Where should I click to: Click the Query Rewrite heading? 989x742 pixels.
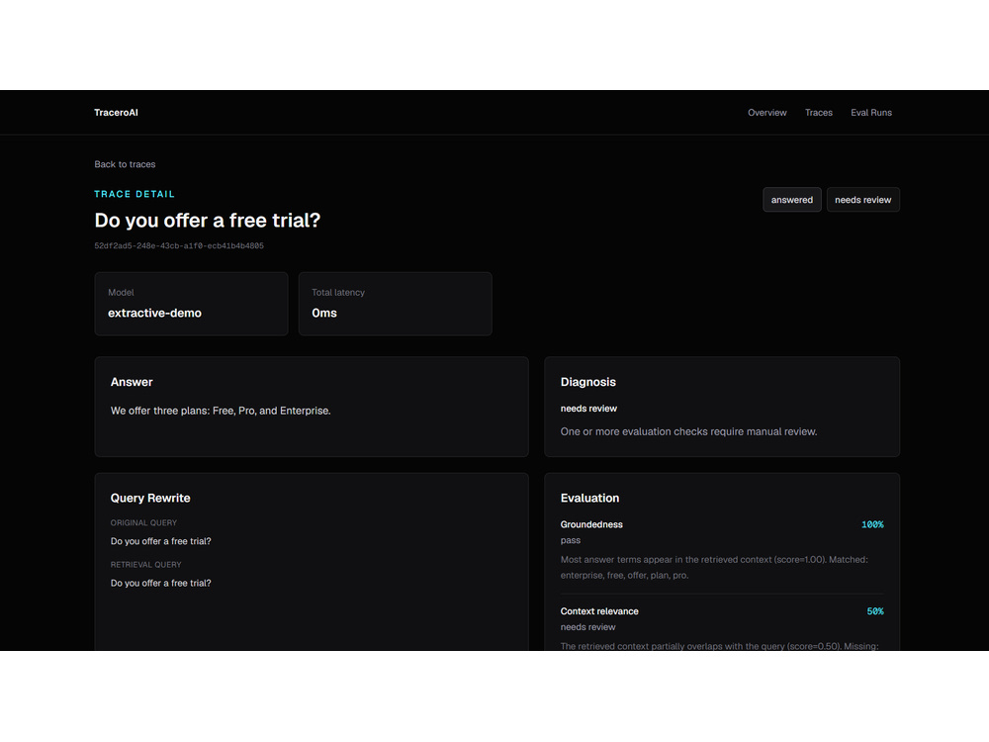click(150, 498)
